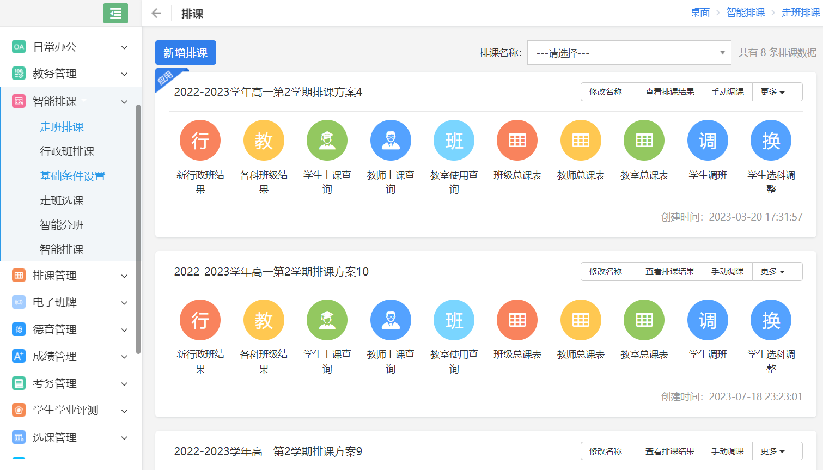The width and height of the screenshot is (823, 470).
Task: Open 各科班级结果 in 方案4
Action: click(264, 141)
